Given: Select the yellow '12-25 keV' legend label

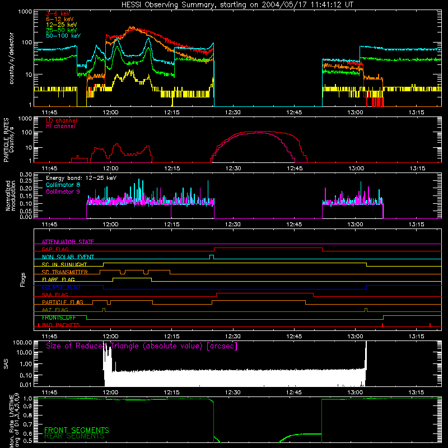Looking at the screenshot, I should pos(62,25).
